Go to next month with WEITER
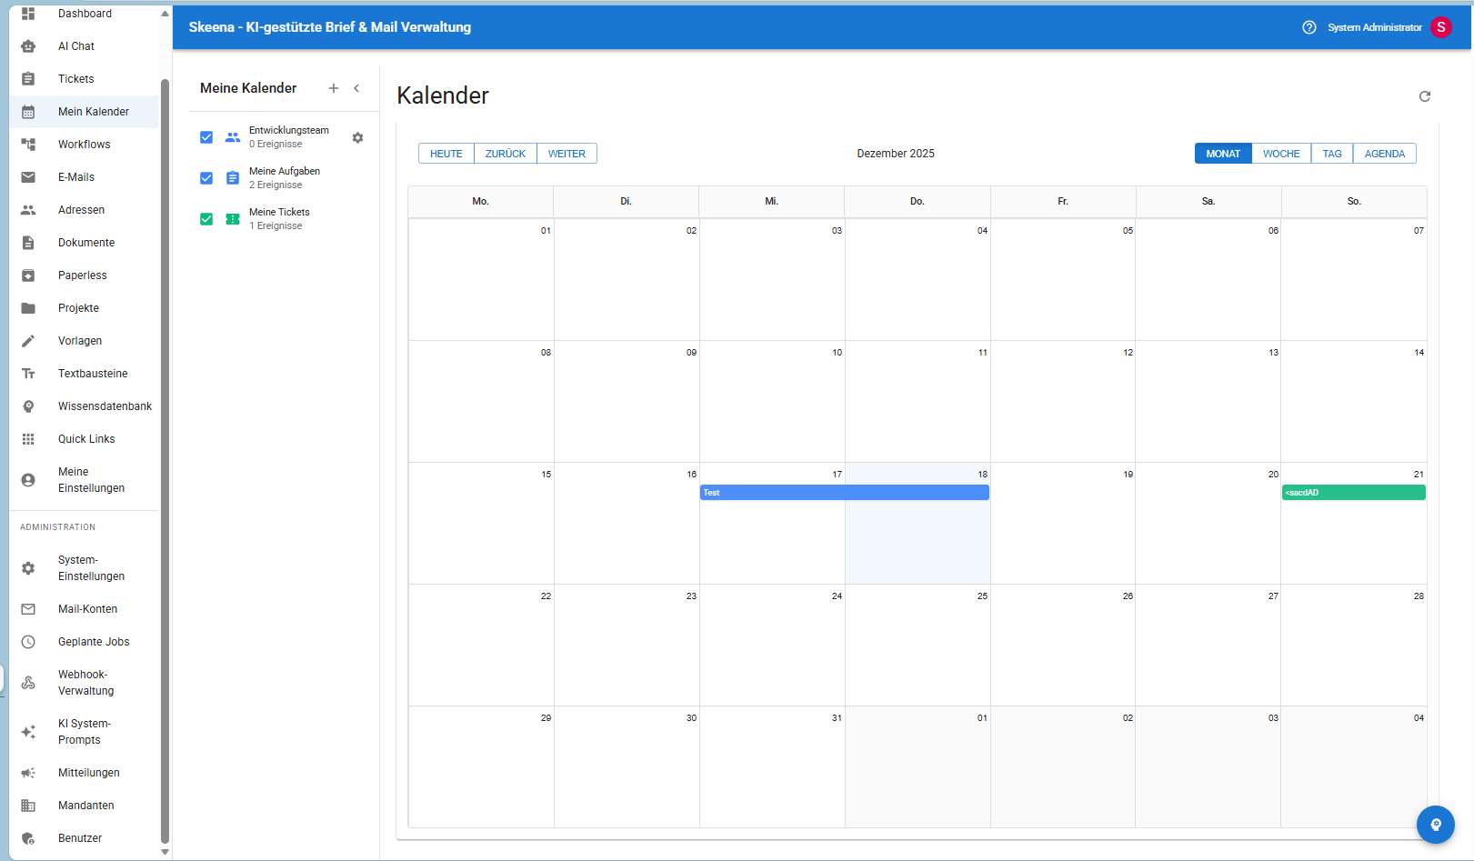 (x=567, y=153)
